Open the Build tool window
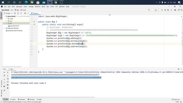The image size is (183, 103). pos(39,100)
